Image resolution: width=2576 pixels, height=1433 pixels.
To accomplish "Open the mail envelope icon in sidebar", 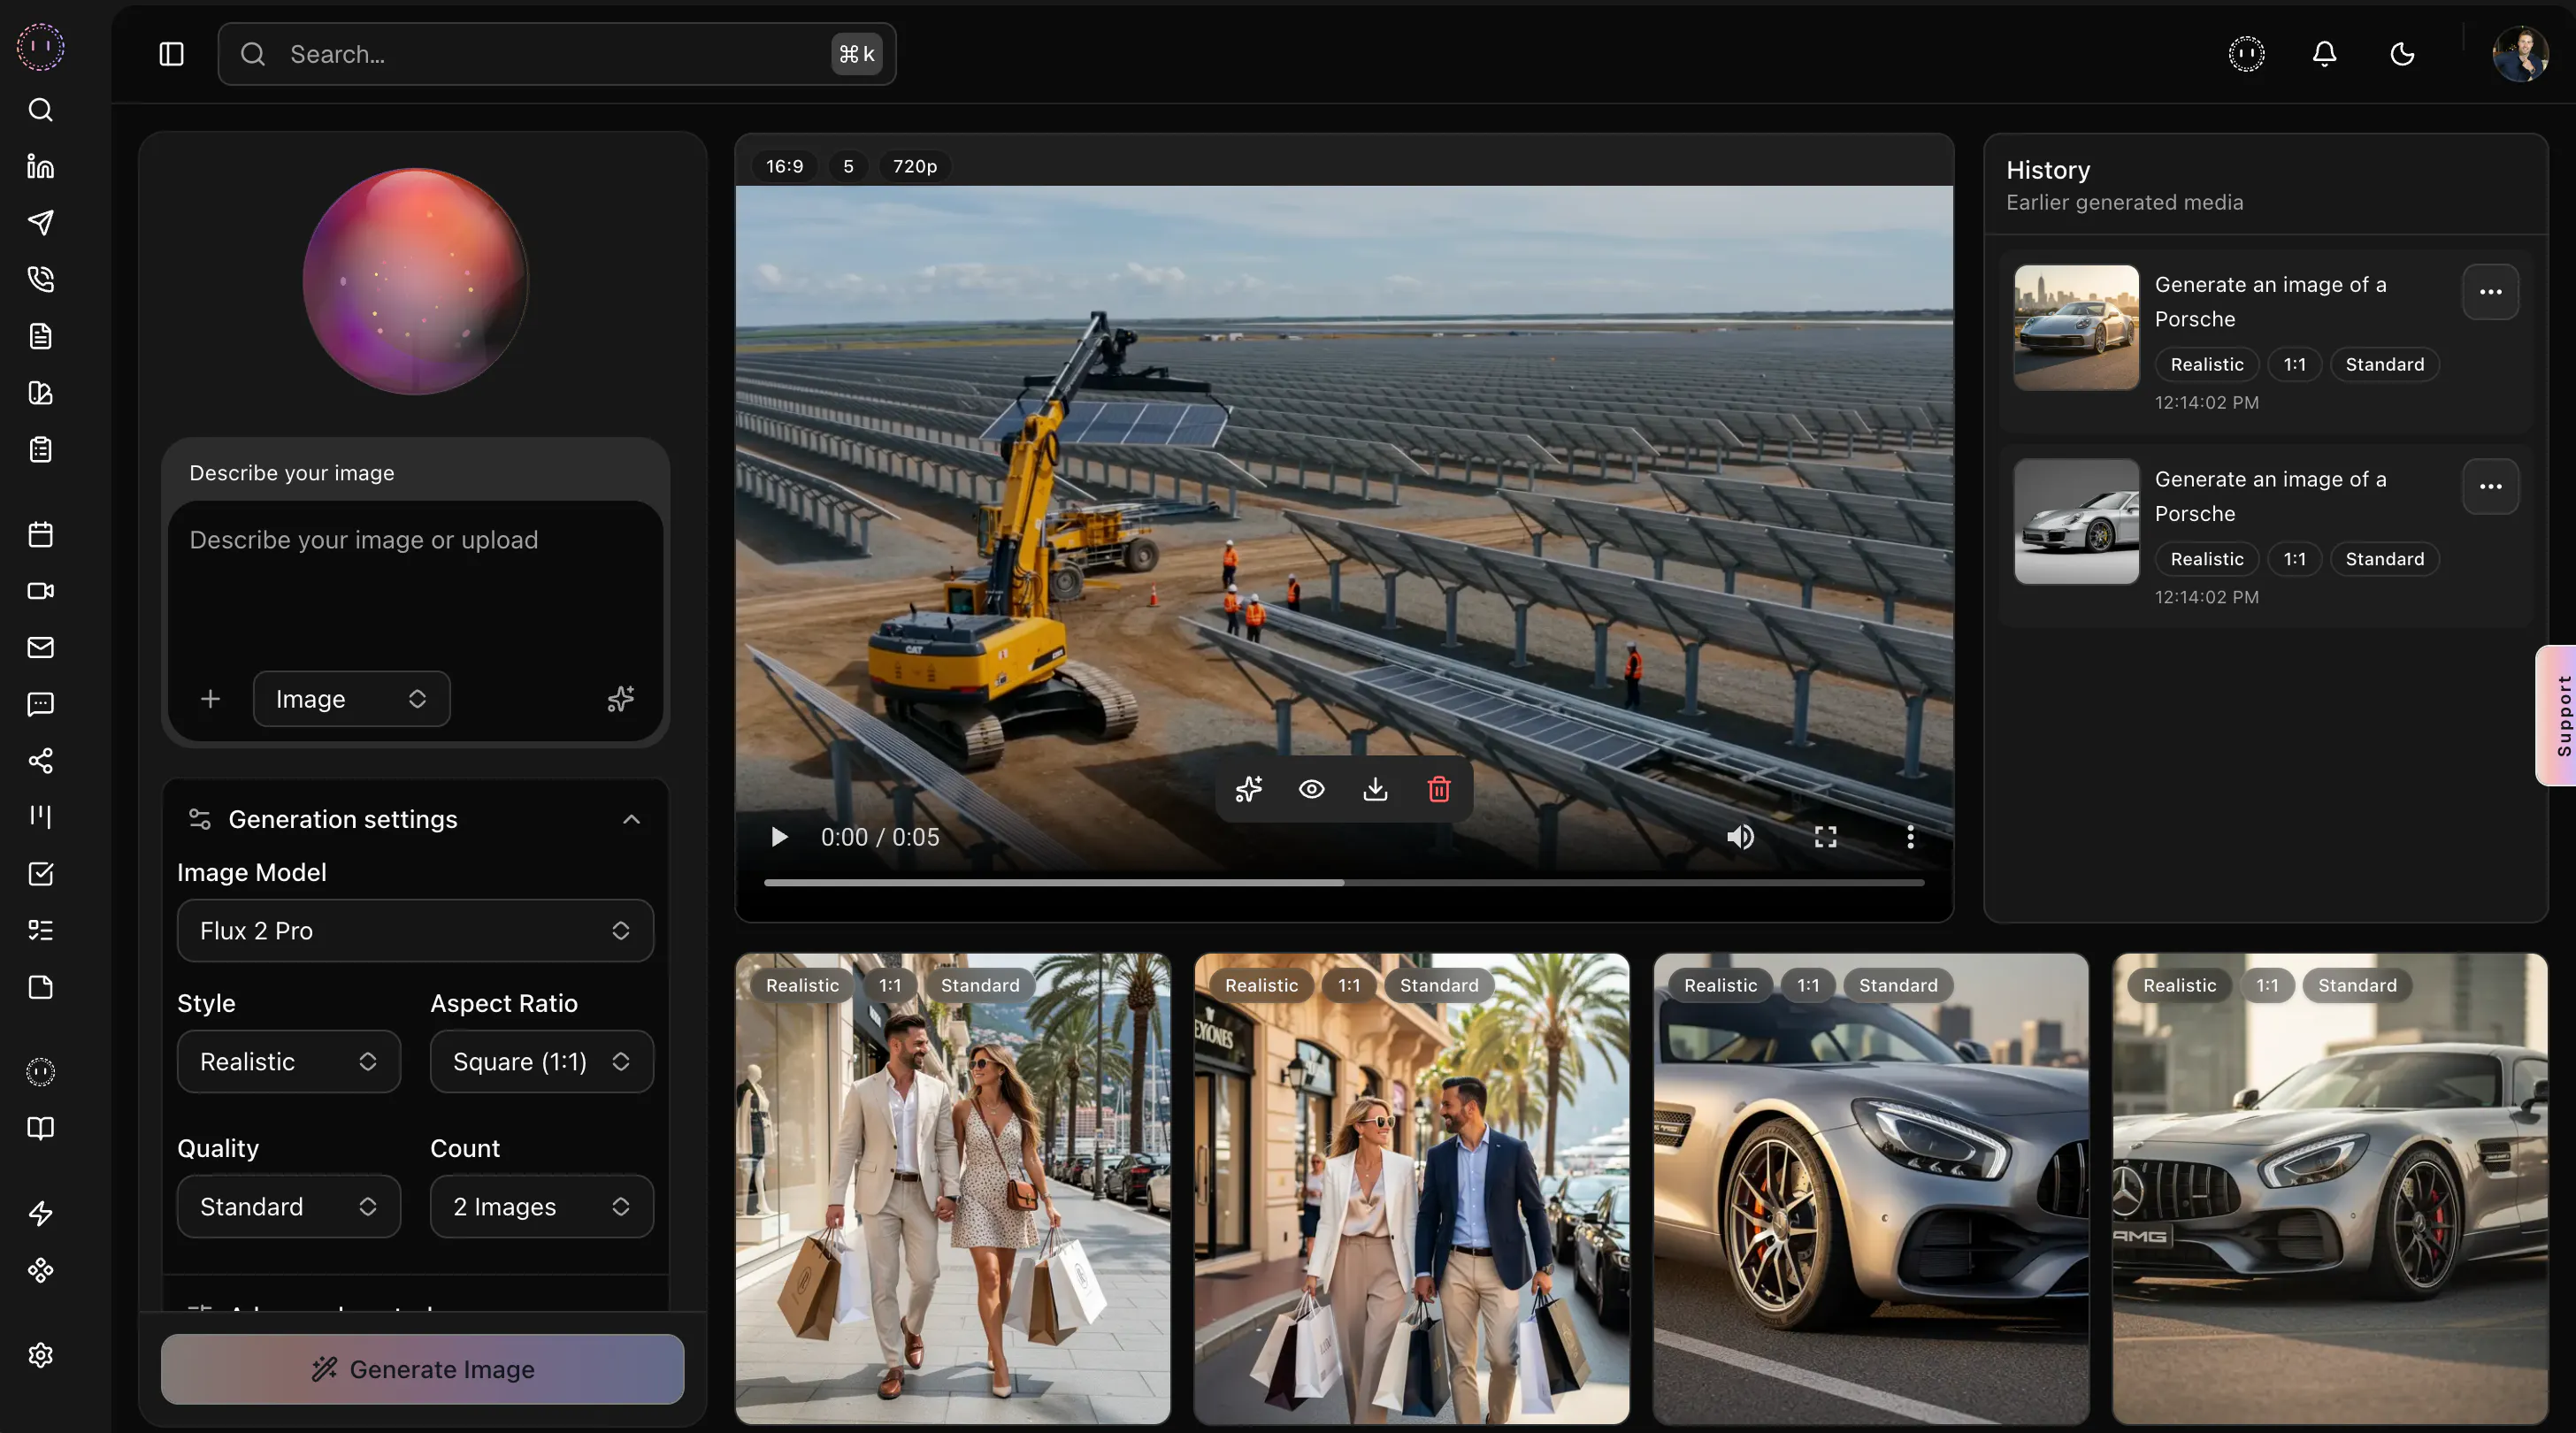I will click(40, 647).
